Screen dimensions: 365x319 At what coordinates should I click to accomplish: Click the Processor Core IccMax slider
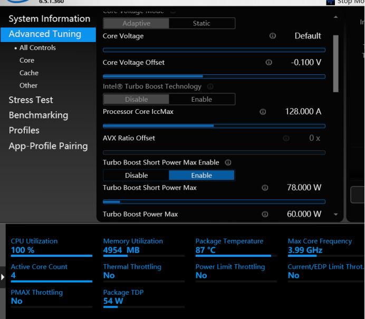tap(214, 126)
